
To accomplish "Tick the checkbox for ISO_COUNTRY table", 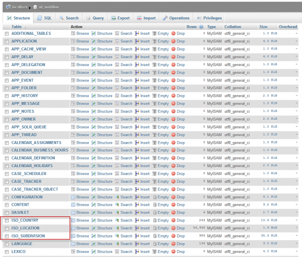I will coord(7,220).
